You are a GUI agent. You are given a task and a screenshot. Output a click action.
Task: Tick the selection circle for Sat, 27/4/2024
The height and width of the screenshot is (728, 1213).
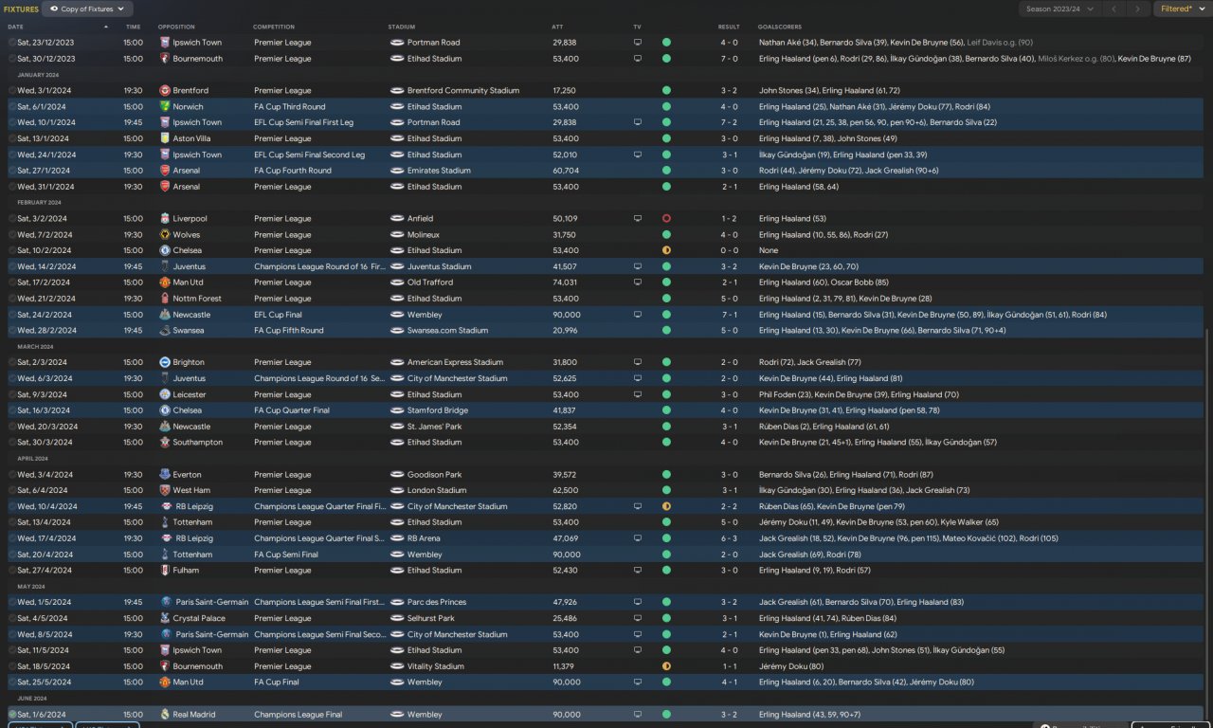(12, 571)
